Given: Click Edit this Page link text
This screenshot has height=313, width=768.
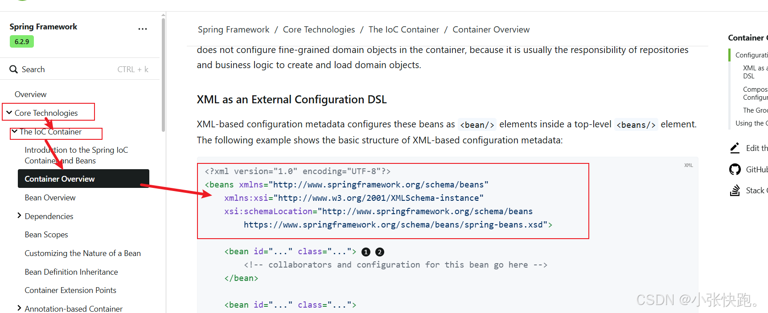Looking at the screenshot, I should (757, 148).
